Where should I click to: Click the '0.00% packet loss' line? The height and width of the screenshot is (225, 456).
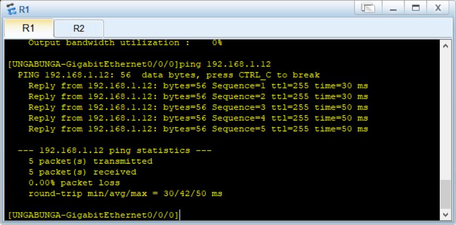(74, 183)
